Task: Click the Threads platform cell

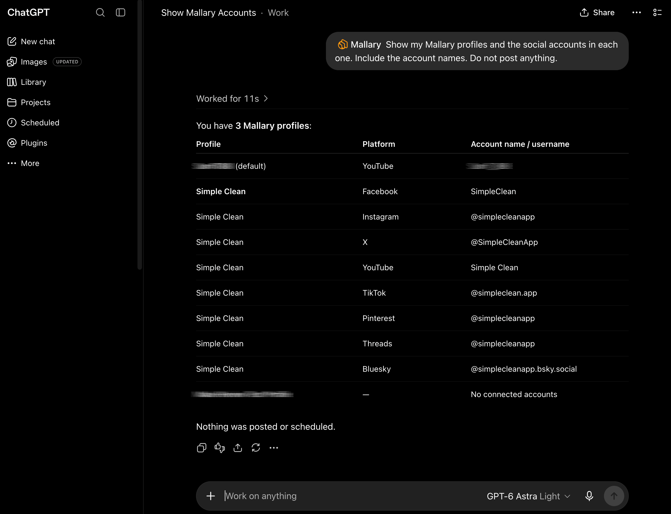Action: pos(377,344)
